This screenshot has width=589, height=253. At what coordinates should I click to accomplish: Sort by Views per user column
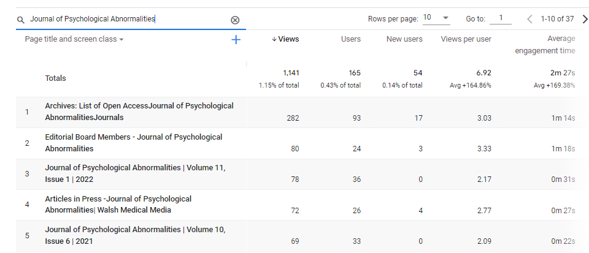tap(466, 39)
